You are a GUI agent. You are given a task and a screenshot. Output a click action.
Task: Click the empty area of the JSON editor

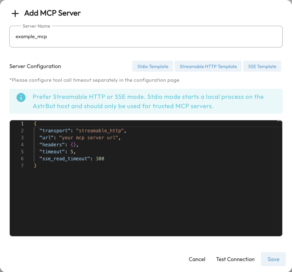point(146,203)
